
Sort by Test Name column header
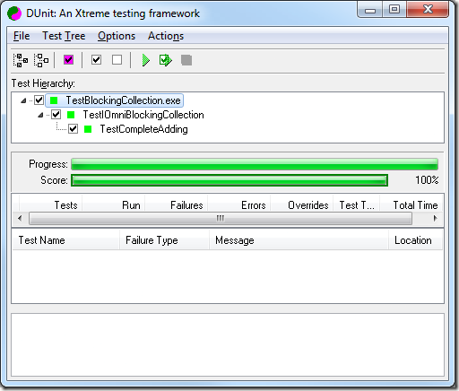pyautogui.click(x=65, y=240)
